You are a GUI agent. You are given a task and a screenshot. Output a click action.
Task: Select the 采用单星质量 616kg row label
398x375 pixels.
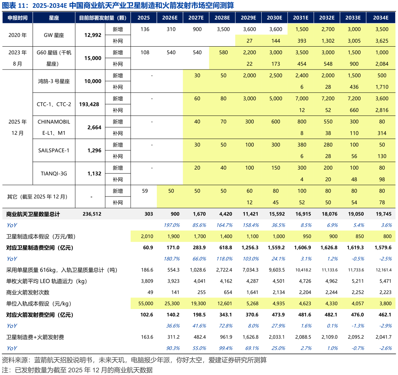coord(62,270)
